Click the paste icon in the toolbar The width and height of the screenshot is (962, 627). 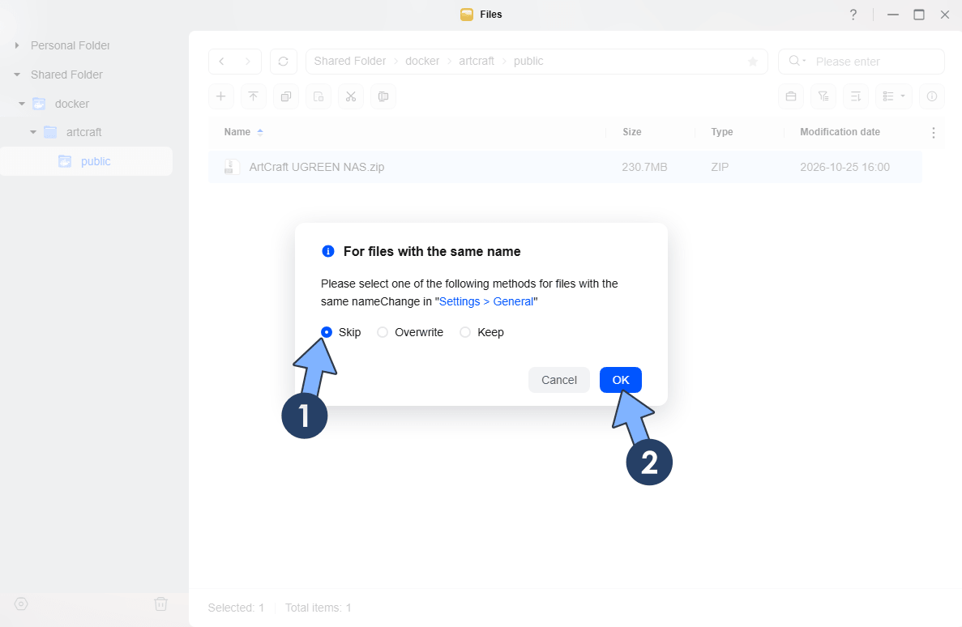319,96
